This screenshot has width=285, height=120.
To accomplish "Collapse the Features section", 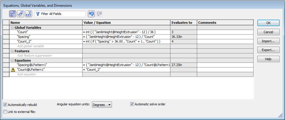I will pos(12,51).
